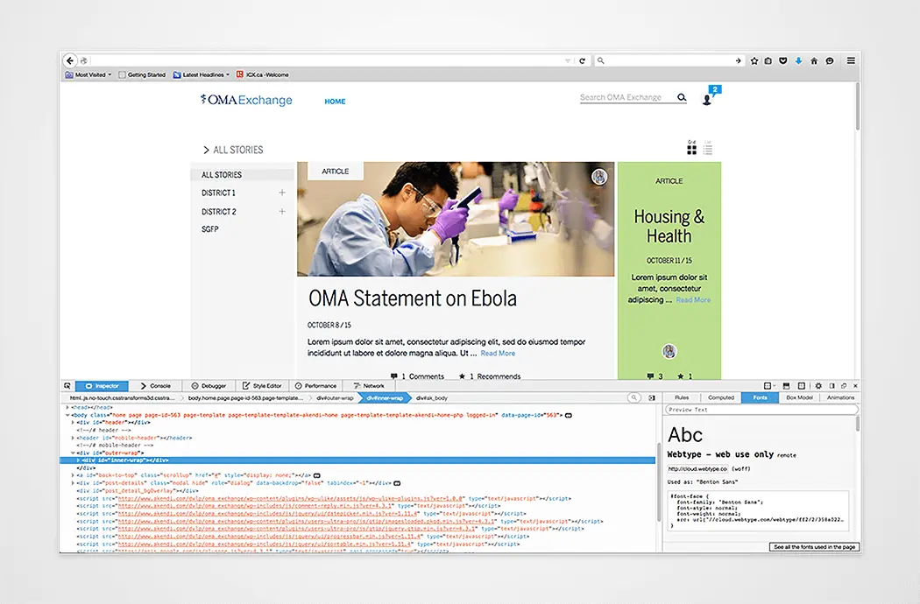Image resolution: width=920 pixels, height=604 pixels.
Task: Show the Rules sidebar tab
Action: tap(682, 397)
